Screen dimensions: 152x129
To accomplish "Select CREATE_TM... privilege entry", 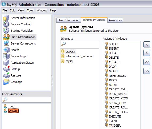I will coord(118,89).
